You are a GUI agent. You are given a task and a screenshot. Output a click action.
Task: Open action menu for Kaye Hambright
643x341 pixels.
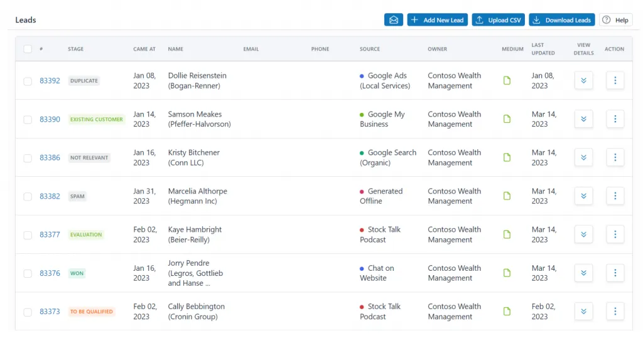point(615,234)
